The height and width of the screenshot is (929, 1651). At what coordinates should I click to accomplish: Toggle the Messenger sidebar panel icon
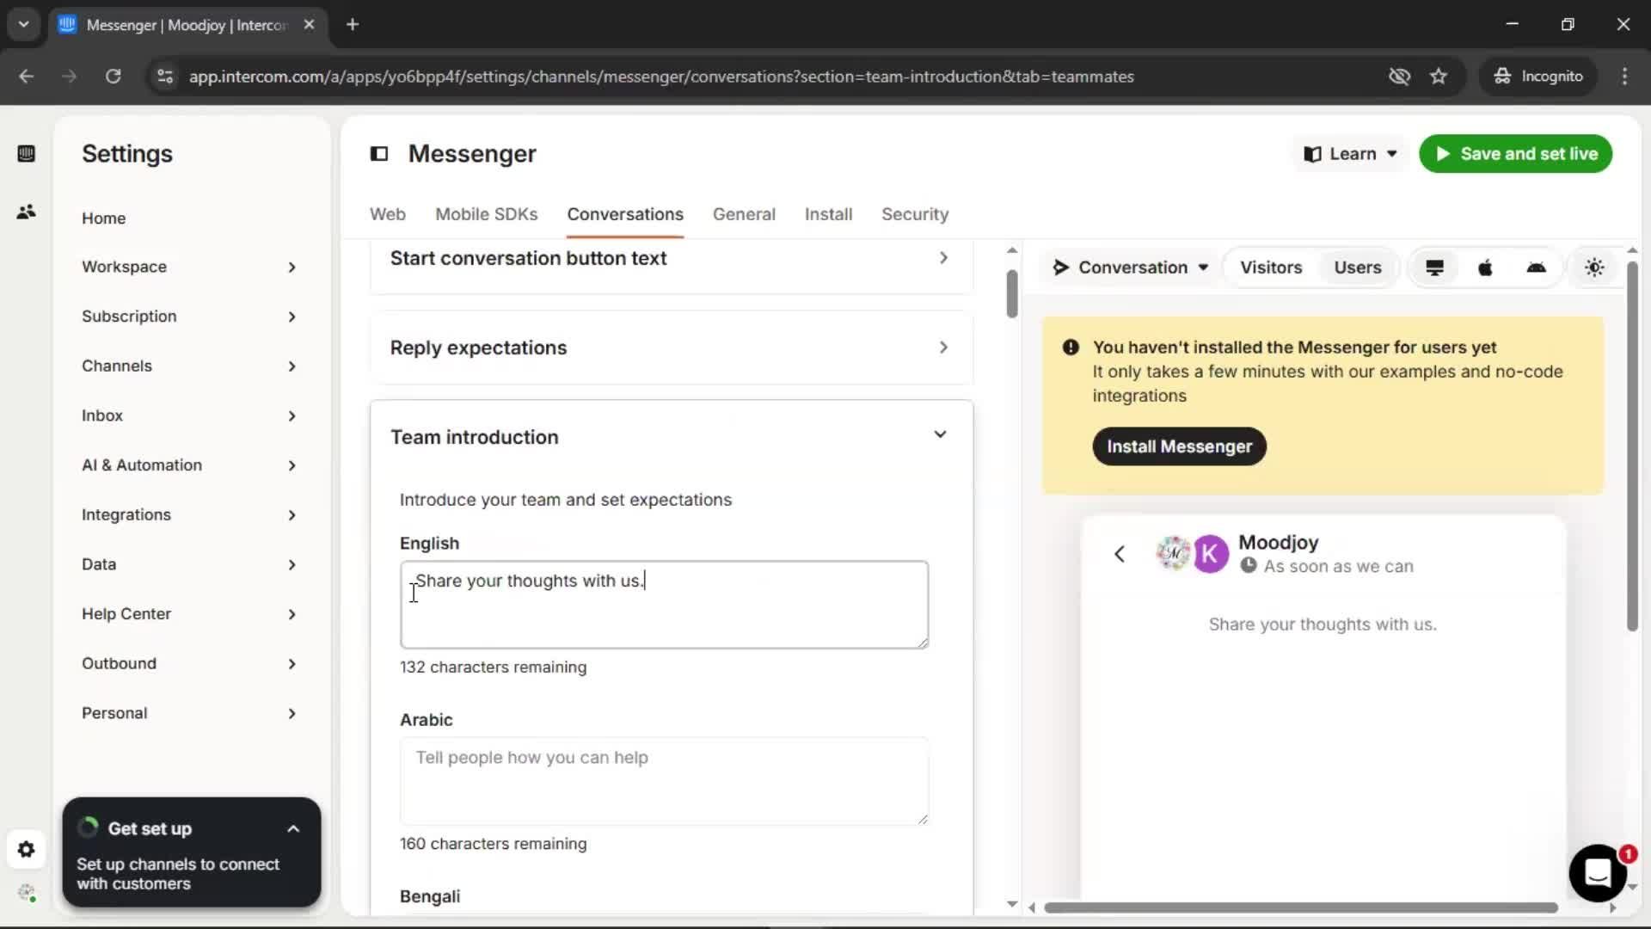[379, 154]
